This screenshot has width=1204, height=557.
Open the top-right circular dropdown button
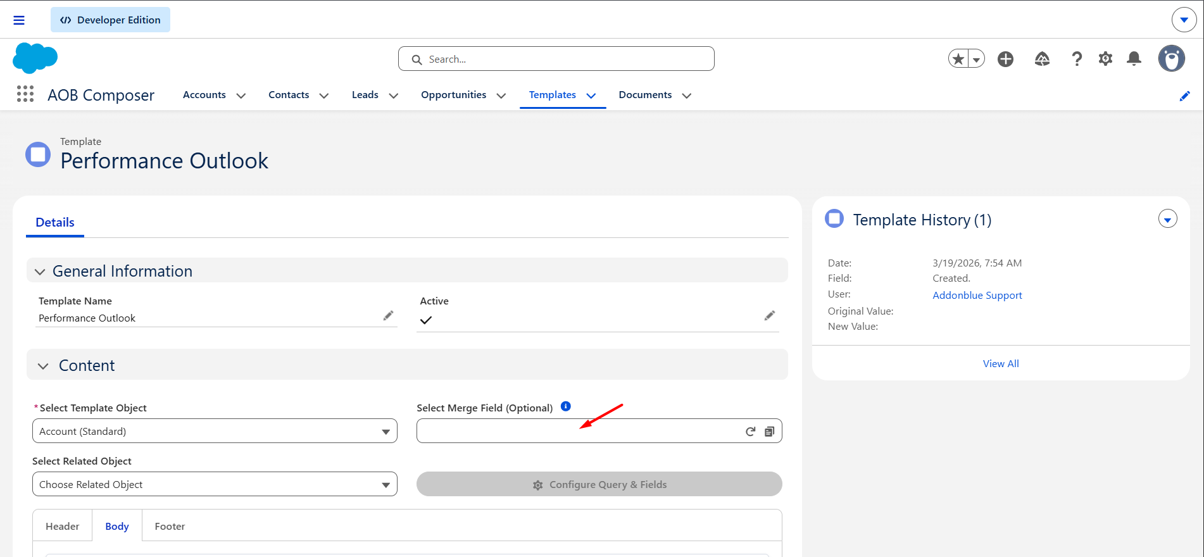pyautogui.click(x=1184, y=20)
